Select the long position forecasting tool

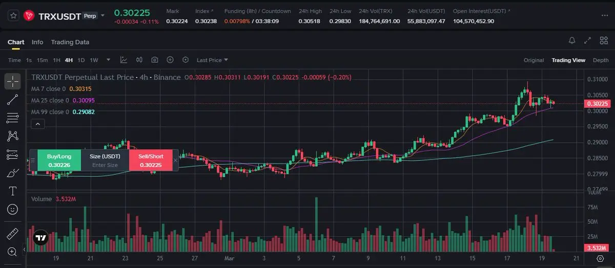13,154
